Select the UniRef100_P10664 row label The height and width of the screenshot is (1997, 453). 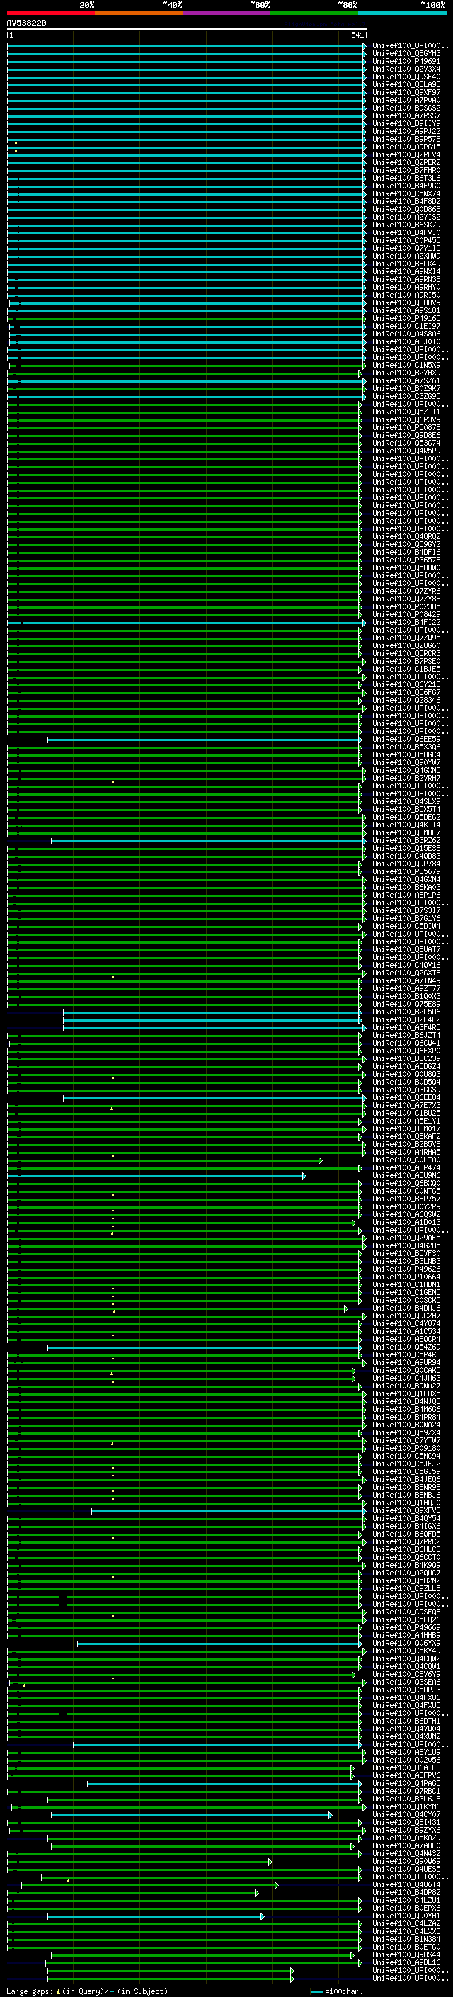point(406,1277)
